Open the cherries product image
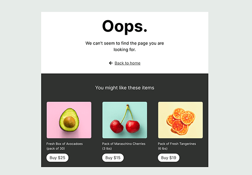Viewport: 252px width, 175px height. pyautogui.click(x=124, y=120)
